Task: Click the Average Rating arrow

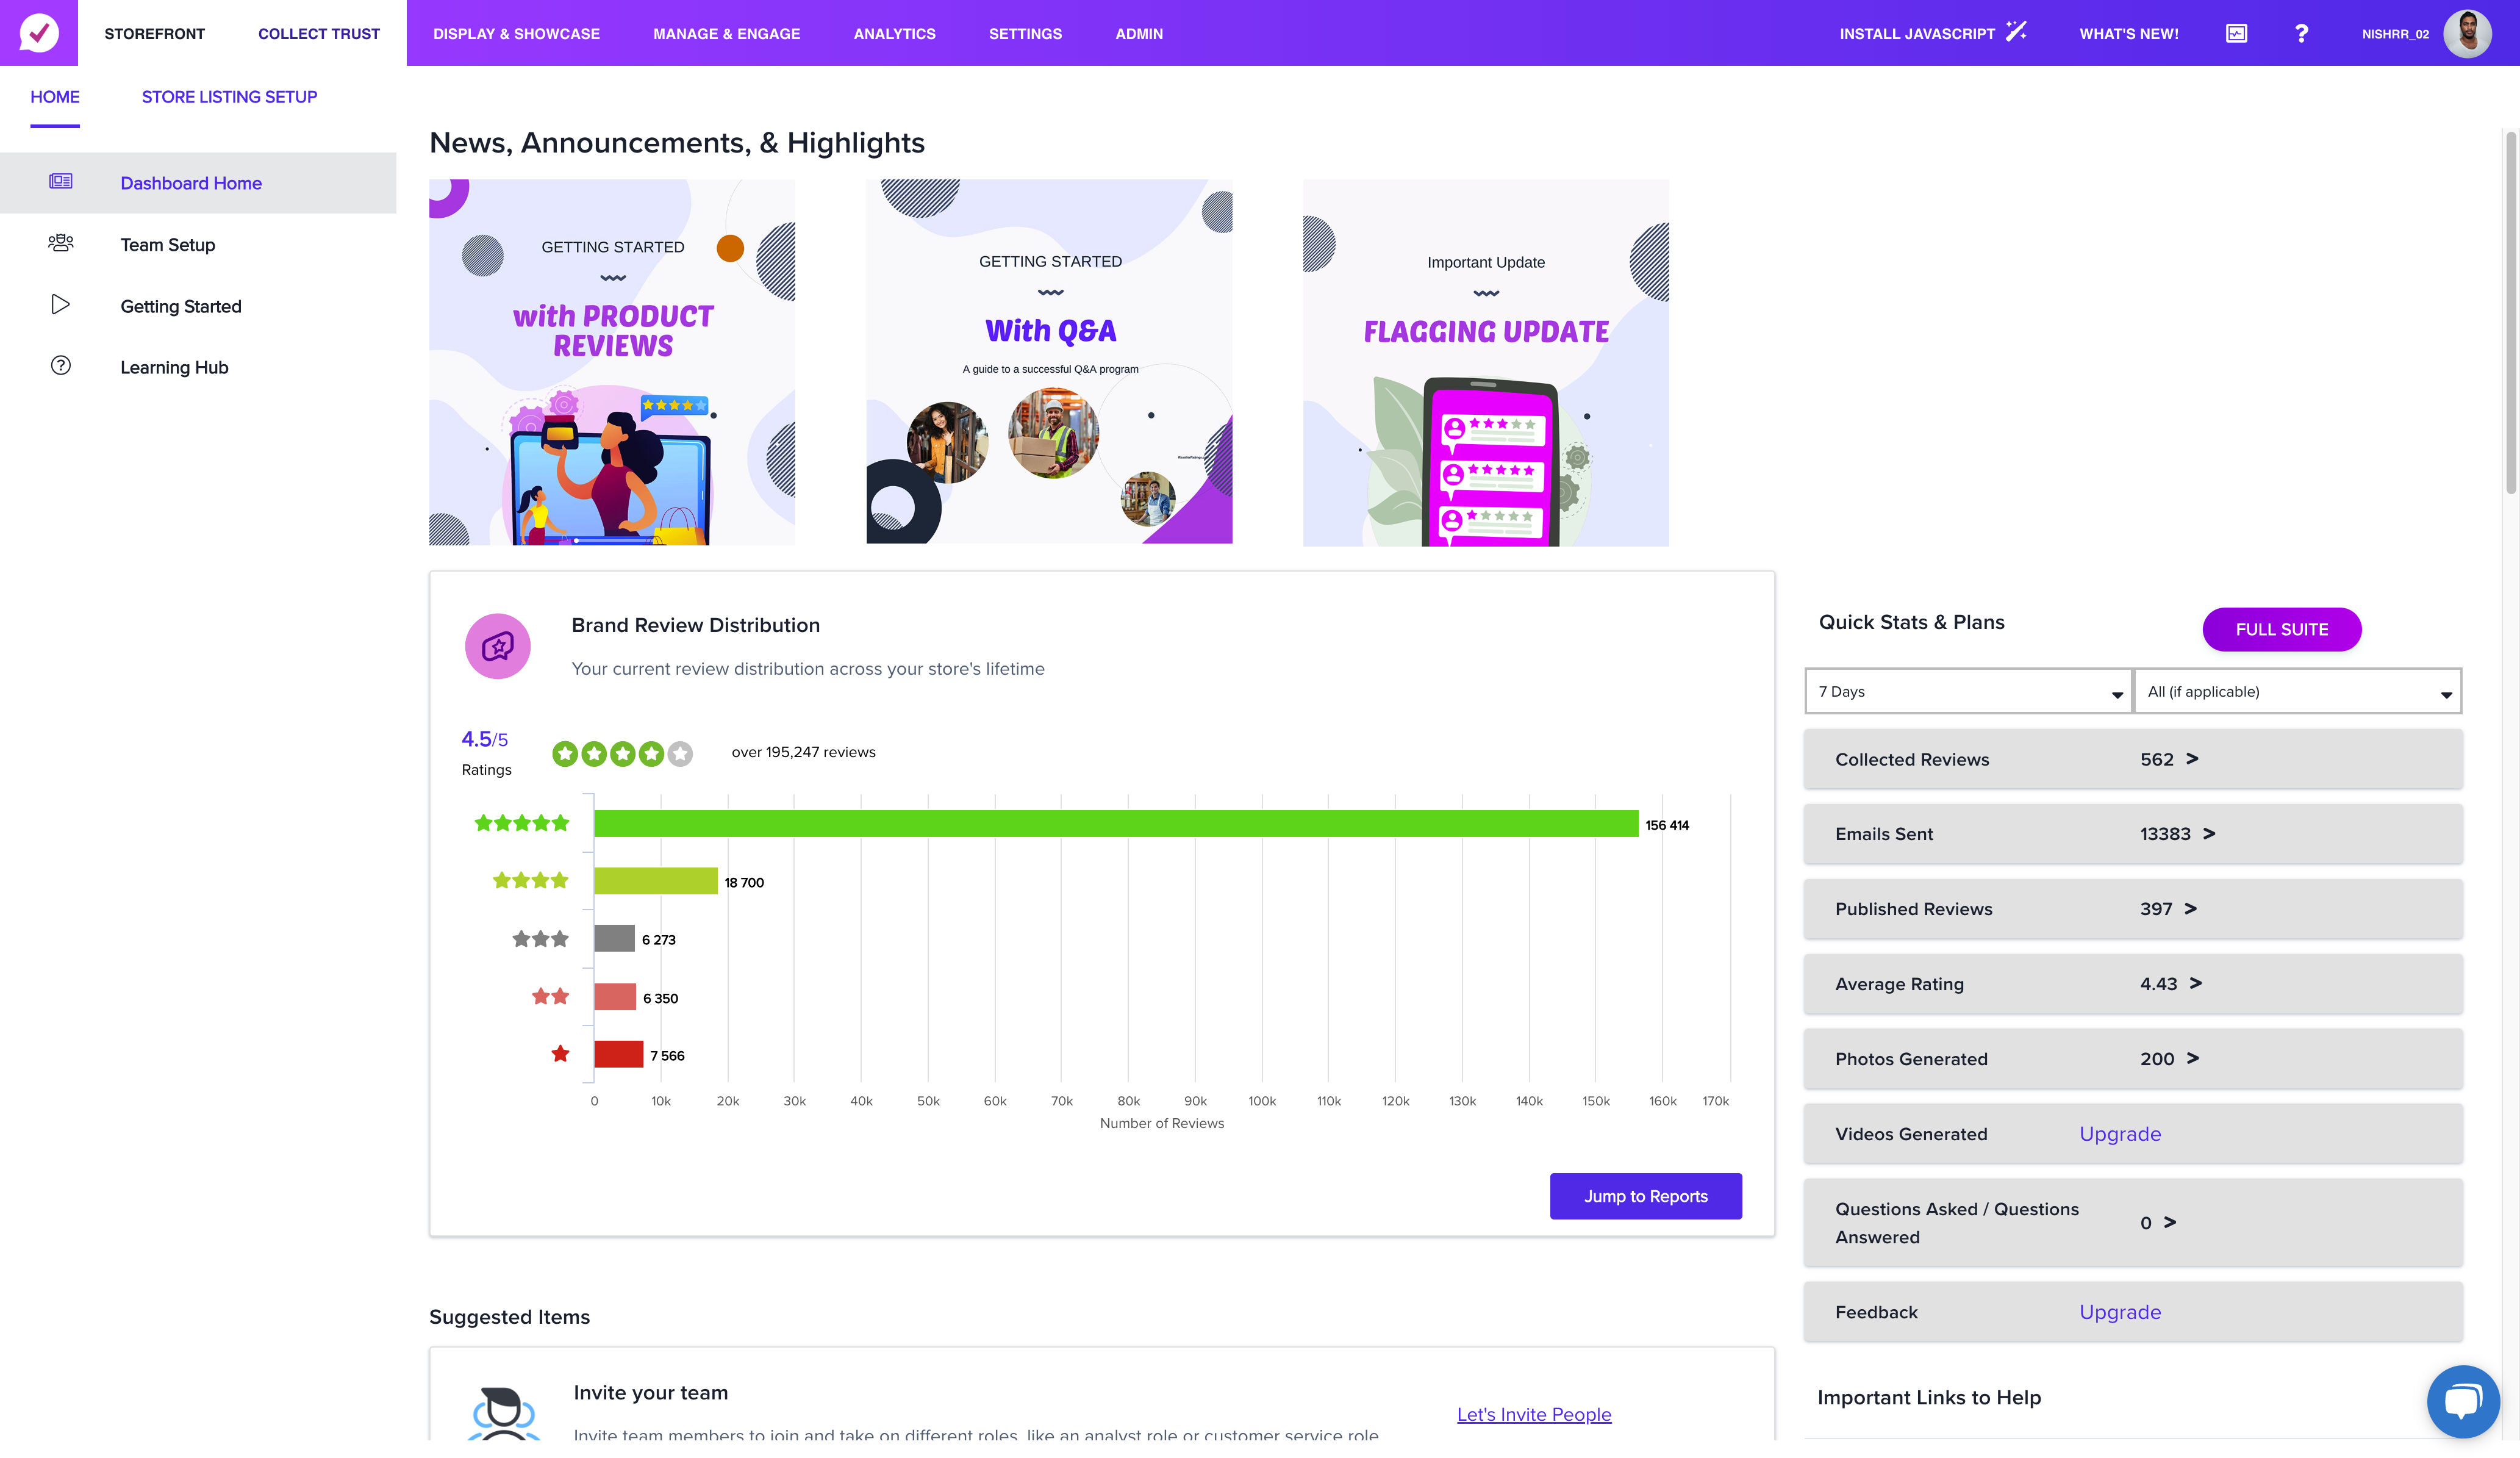Action: 2195,983
